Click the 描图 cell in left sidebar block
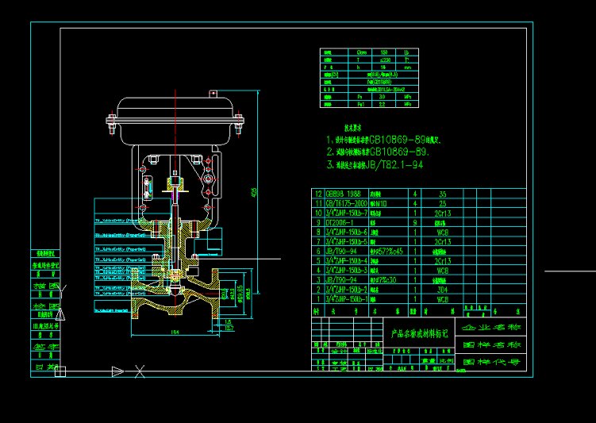This screenshot has height=423, width=596. pyautogui.click(x=45, y=284)
